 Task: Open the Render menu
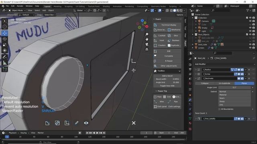(20, 6)
